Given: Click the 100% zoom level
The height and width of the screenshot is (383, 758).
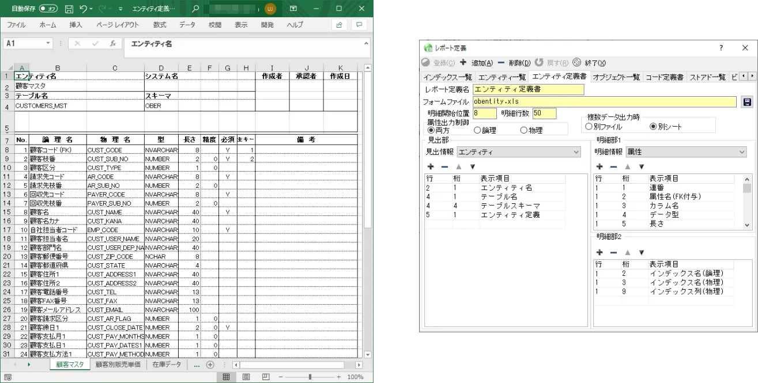Looking at the screenshot, I should pyautogui.click(x=356, y=377).
